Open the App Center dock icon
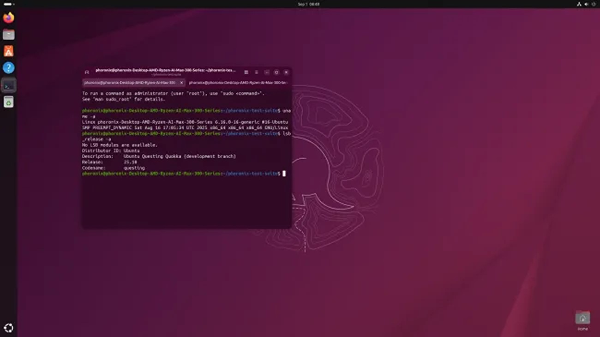This screenshot has height=337, width=600. 8,51
